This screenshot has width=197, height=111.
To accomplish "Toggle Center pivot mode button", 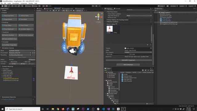I will coord(28,6).
